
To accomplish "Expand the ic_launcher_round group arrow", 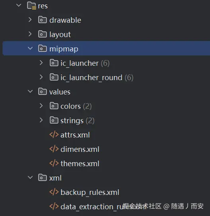I will pos(41,77).
